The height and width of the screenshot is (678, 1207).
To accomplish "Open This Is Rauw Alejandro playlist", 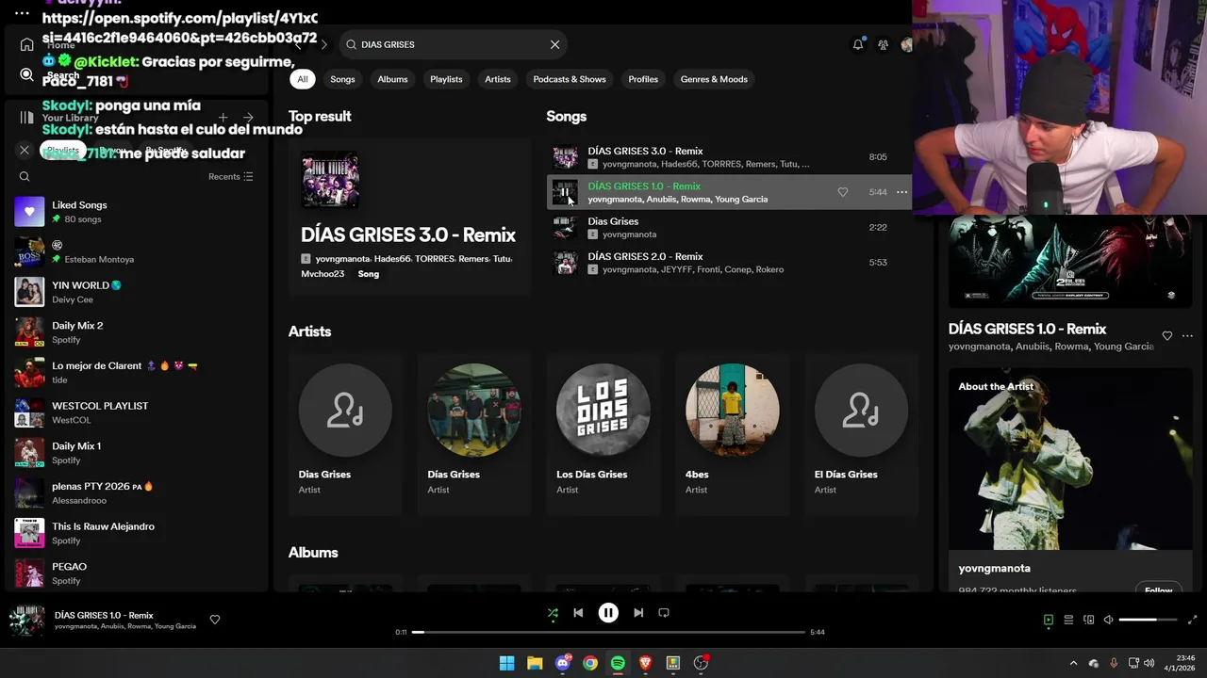I will point(137,533).
